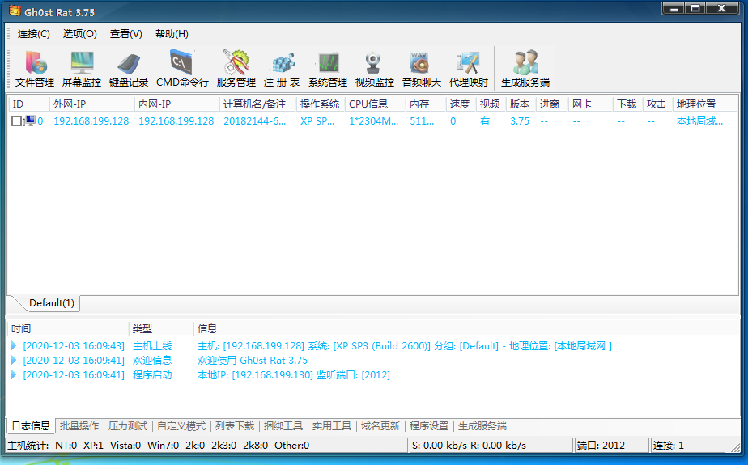Click the arrow icon of the 欢迎信息 log row
748x465 pixels.
pyautogui.click(x=14, y=360)
